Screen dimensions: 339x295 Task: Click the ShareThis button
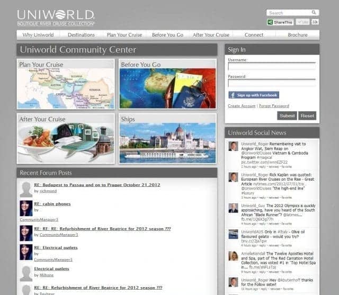point(280,22)
